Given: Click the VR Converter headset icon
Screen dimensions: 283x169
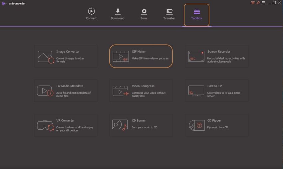Looking at the screenshot, I should [x=45, y=125].
